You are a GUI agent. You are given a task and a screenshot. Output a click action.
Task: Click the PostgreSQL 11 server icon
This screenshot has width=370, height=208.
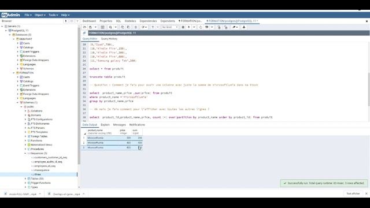(x=10, y=31)
